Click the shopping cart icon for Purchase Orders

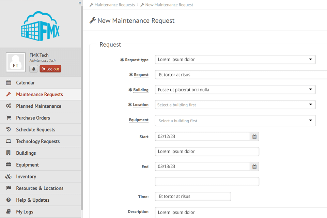9,118
